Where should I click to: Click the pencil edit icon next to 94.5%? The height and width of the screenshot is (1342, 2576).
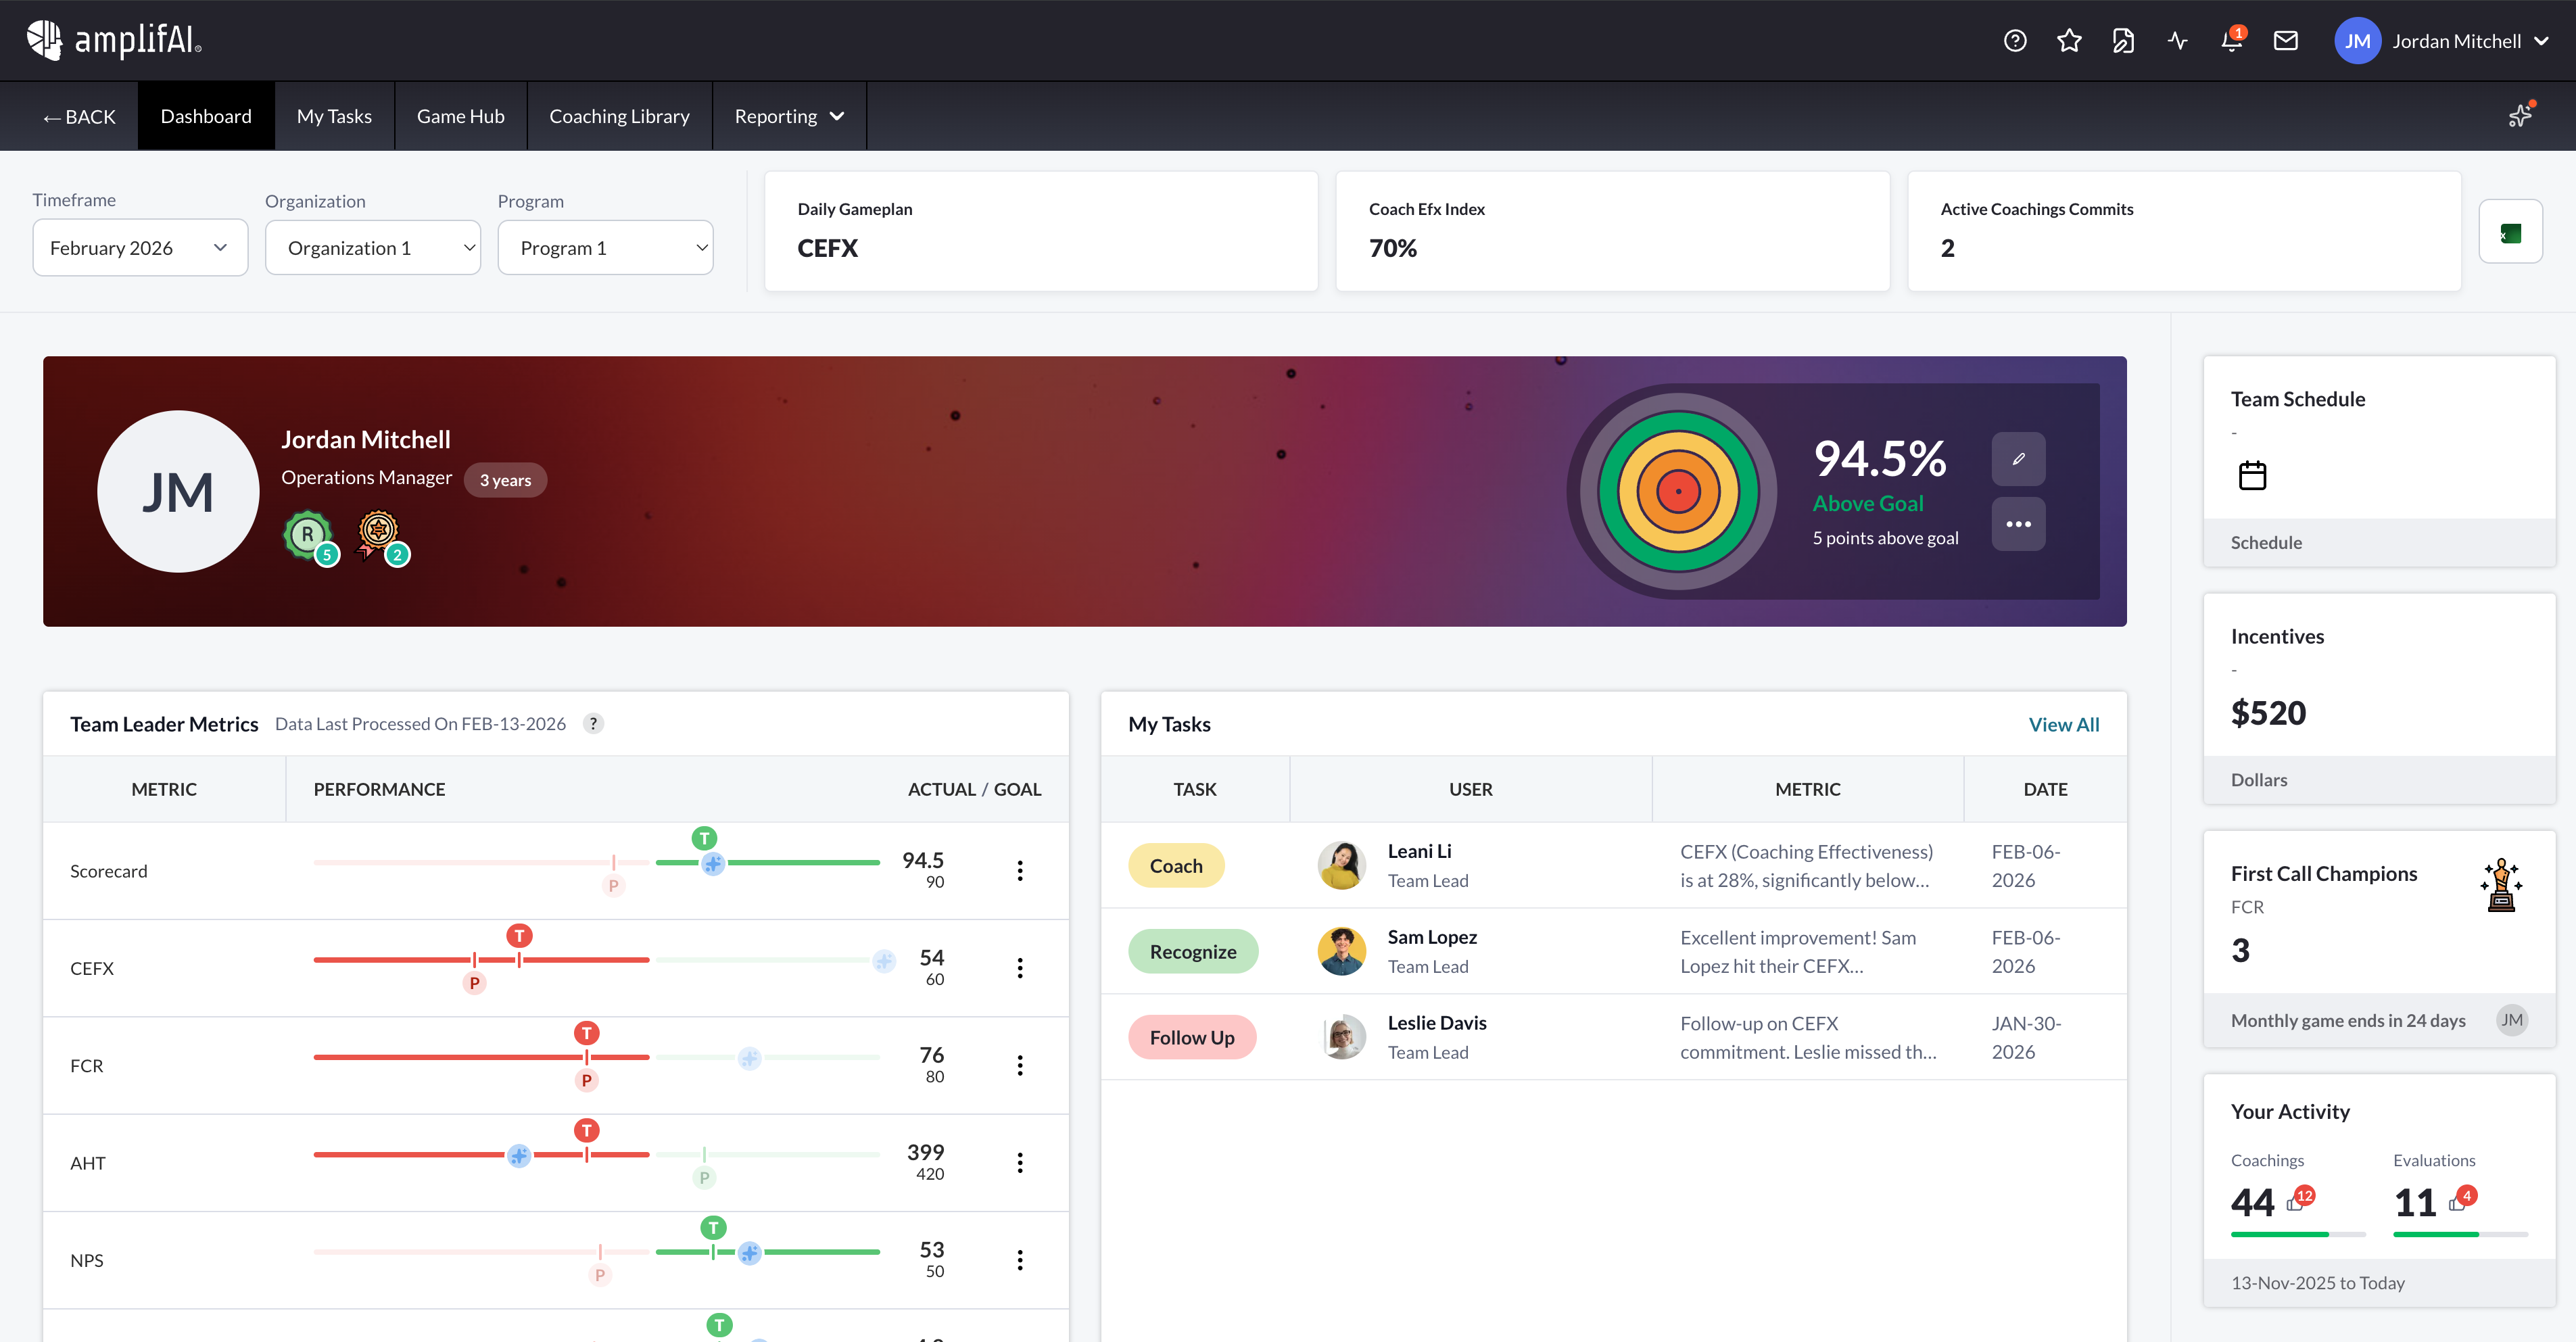[2019, 458]
